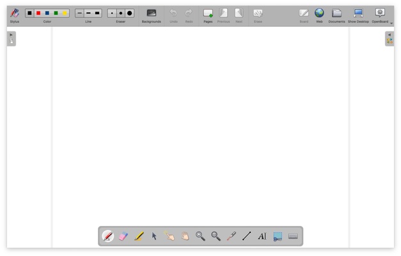This screenshot has height=256, width=401.
Task: Set thick line width
Action: pos(97,13)
